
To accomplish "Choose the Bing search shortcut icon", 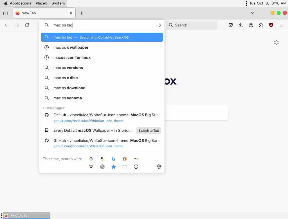I will coord(114,159).
